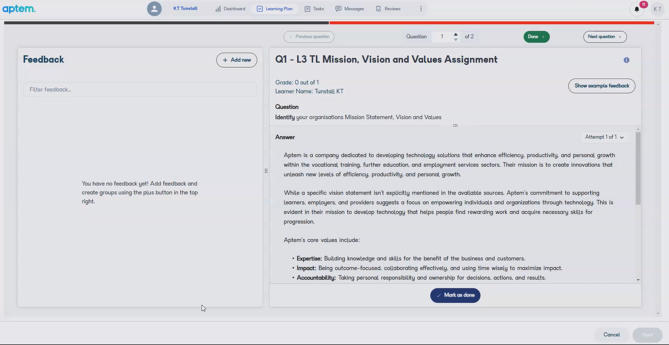
Task: Click the horizontal drag handle above Answer
Action: tap(455, 126)
